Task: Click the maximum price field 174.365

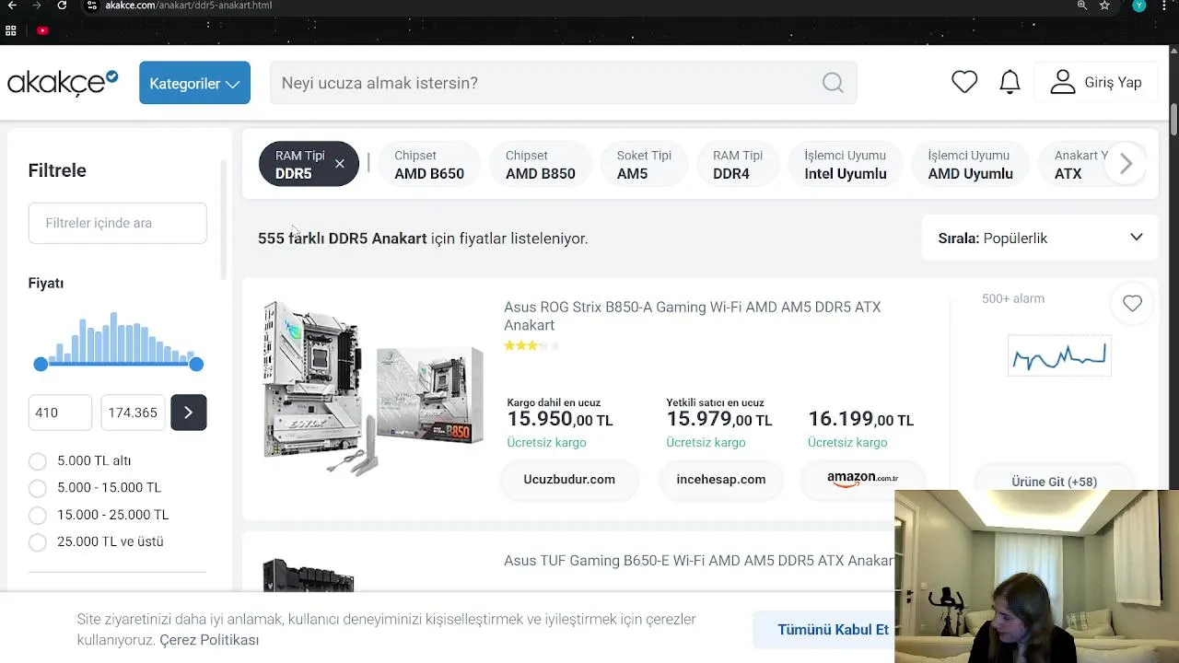Action: click(133, 413)
